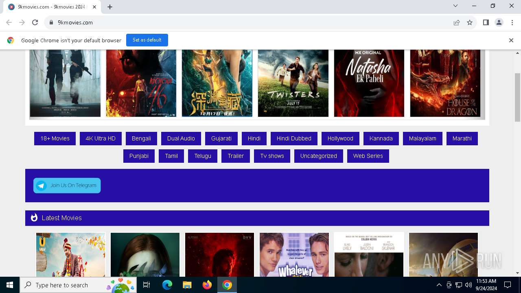Go forward to the next page
Viewport: 521px width, 293px height.
(x=22, y=22)
